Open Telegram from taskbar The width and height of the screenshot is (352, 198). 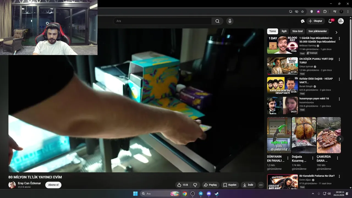[201, 194]
